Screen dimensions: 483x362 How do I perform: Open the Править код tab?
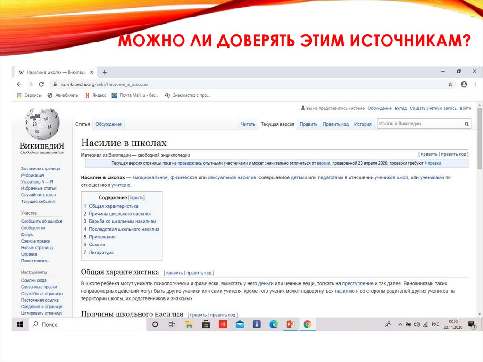[x=335, y=124]
